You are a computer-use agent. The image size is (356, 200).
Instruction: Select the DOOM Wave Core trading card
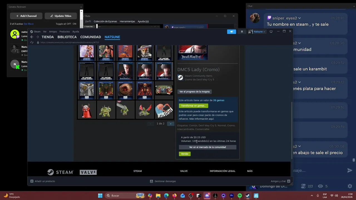pos(125,90)
